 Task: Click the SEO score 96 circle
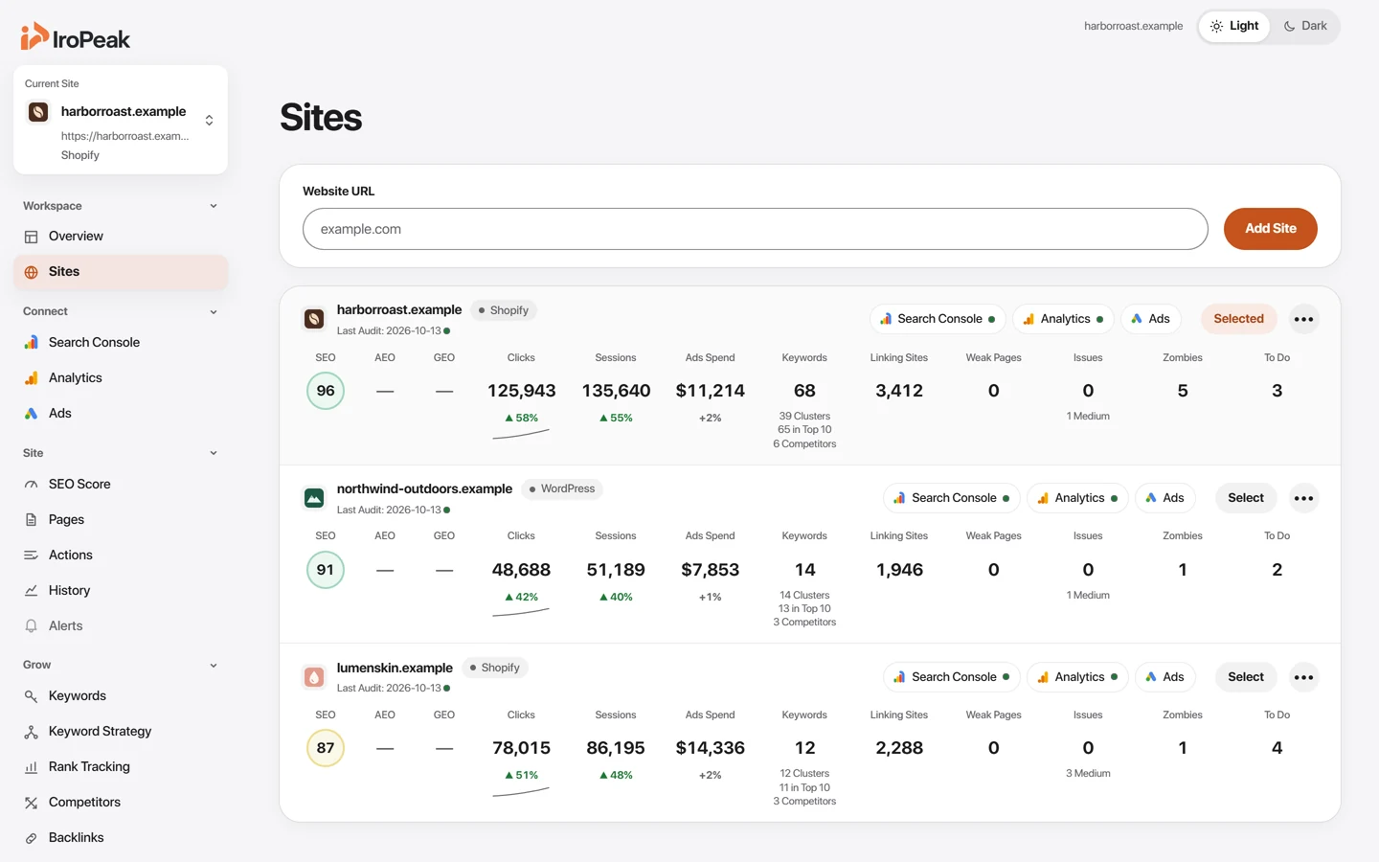pyautogui.click(x=326, y=391)
